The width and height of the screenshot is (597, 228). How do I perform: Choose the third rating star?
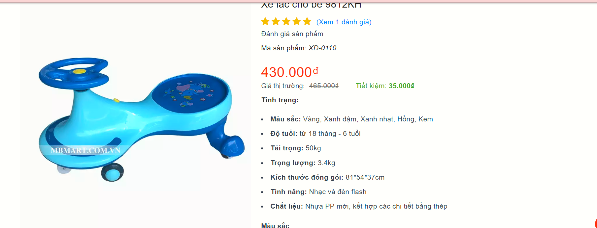click(286, 22)
